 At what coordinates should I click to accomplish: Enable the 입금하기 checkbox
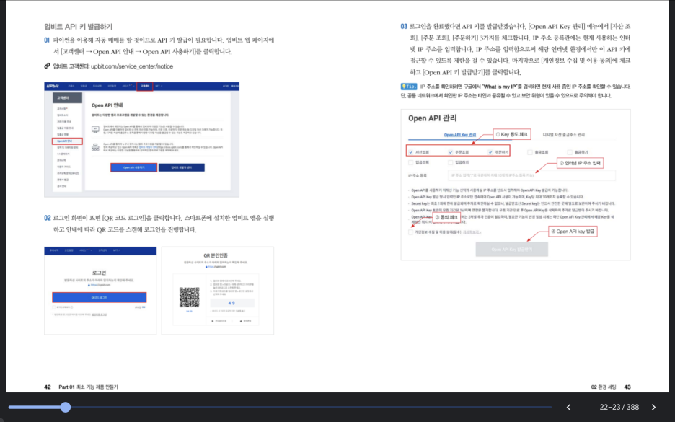450,163
